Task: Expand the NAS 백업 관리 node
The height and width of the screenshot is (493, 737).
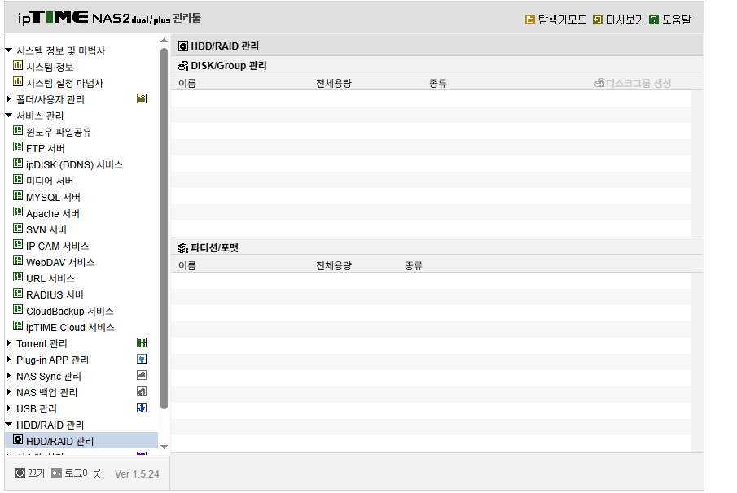Action: 8,391
